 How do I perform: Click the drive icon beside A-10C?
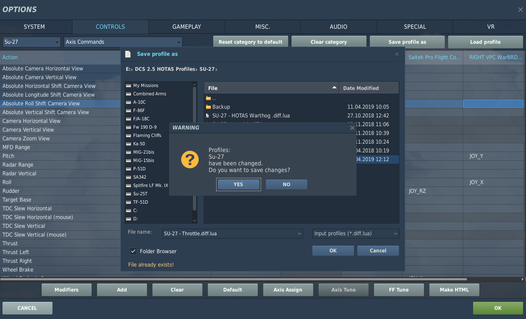129,102
